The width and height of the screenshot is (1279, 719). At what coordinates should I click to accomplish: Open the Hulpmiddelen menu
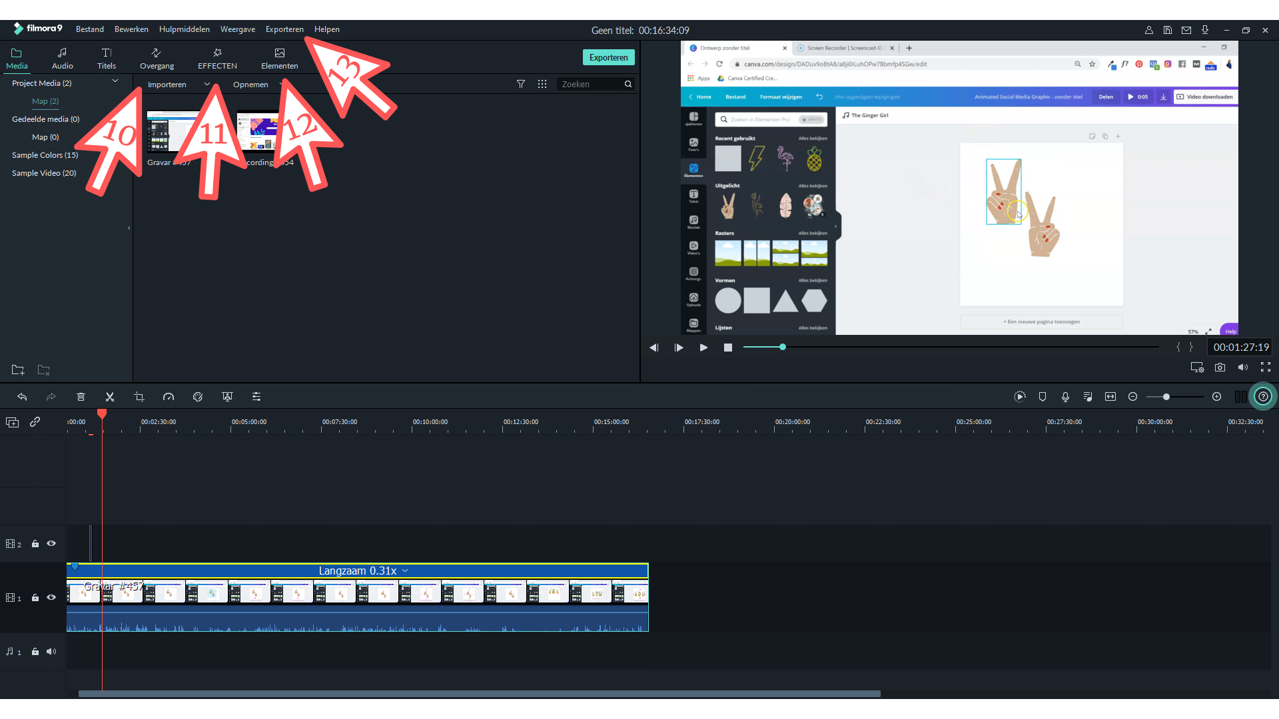(185, 29)
